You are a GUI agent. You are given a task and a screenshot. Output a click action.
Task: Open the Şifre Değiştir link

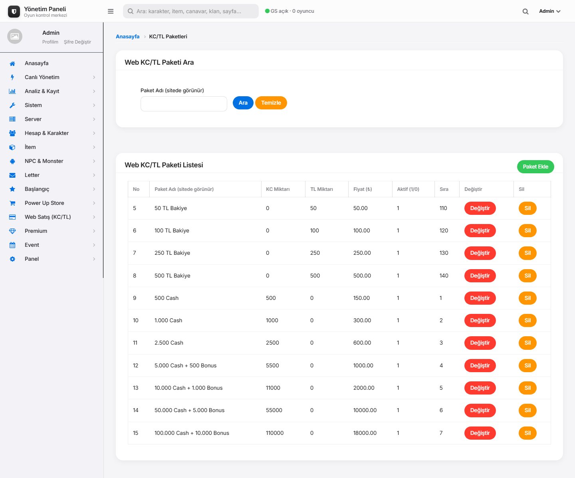point(77,42)
